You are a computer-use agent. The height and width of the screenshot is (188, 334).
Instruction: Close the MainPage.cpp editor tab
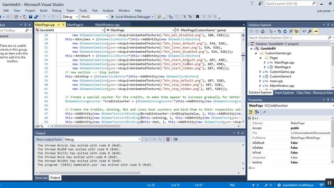[x=63, y=25]
